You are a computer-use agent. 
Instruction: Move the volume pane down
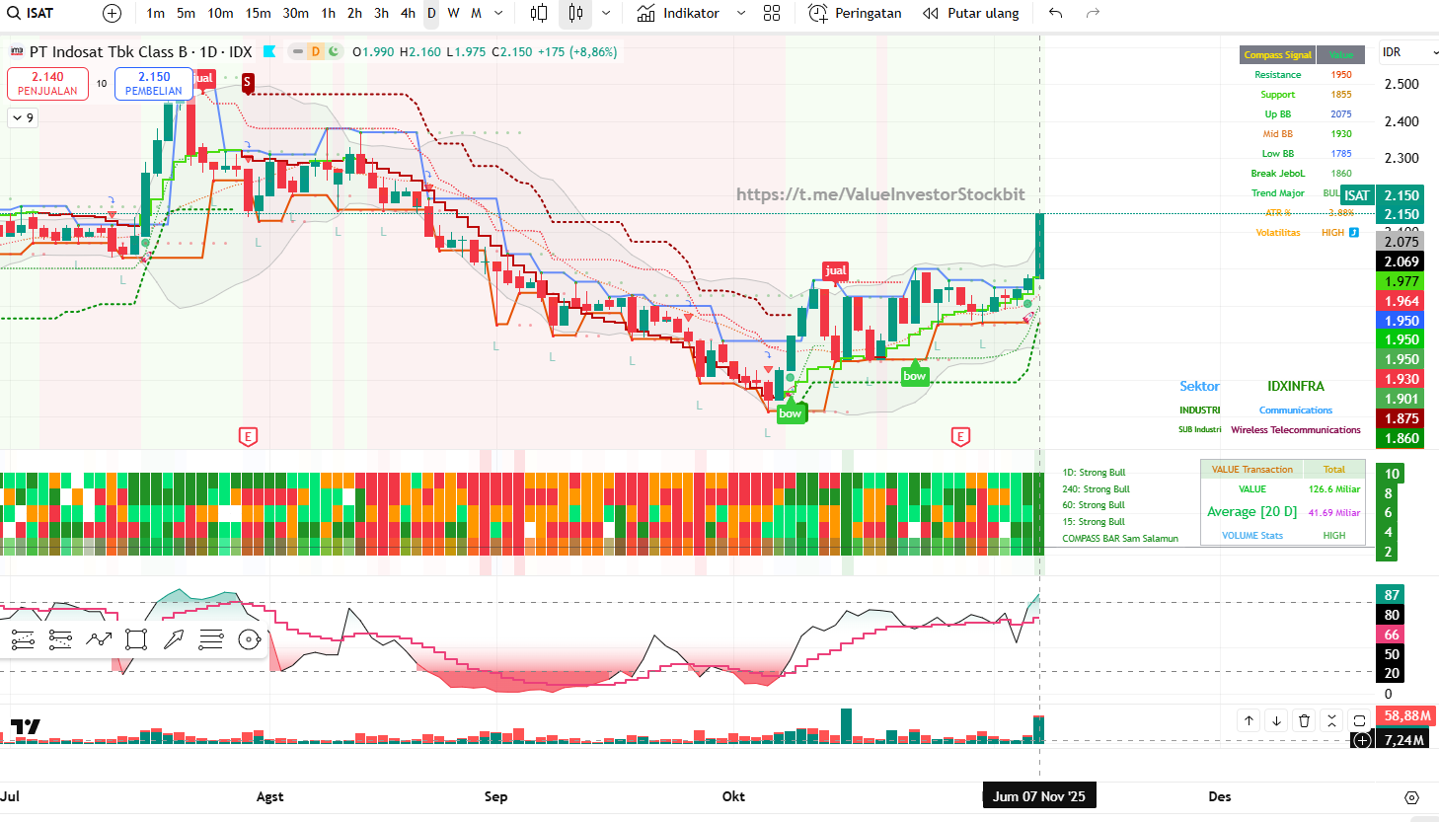(x=1276, y=720)
